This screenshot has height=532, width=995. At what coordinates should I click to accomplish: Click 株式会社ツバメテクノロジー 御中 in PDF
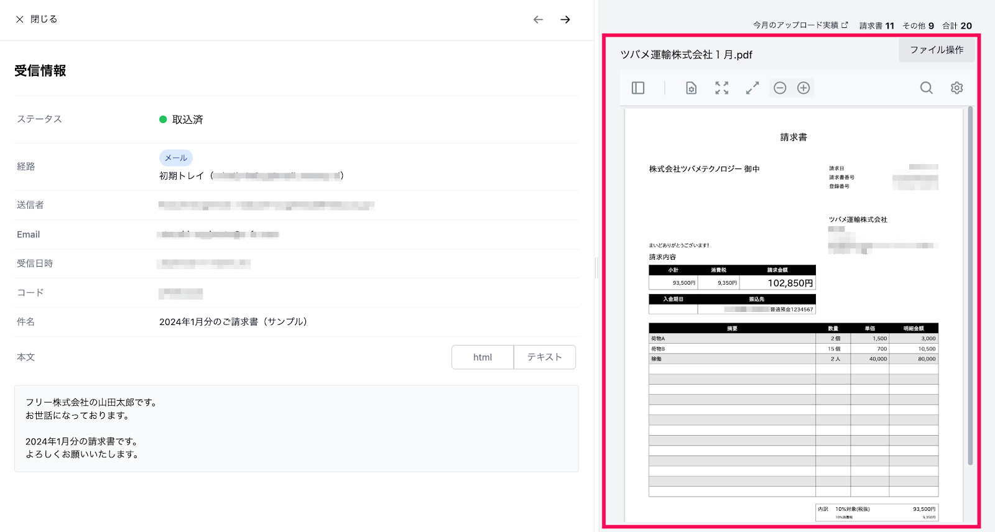click(704, 169)
